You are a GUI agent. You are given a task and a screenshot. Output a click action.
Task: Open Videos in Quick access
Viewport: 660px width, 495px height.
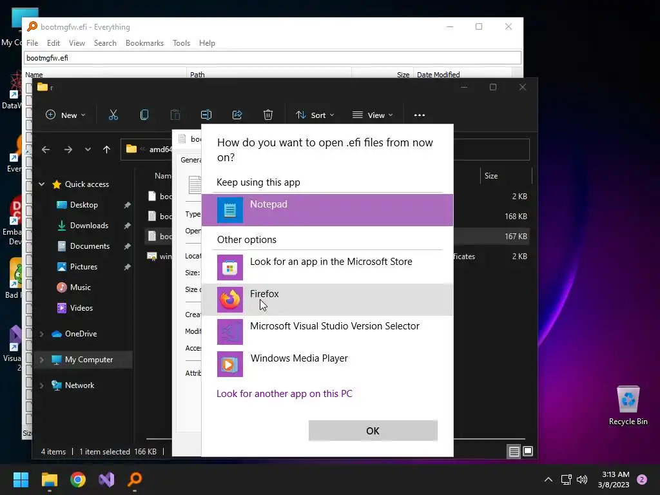click(81, 307)
